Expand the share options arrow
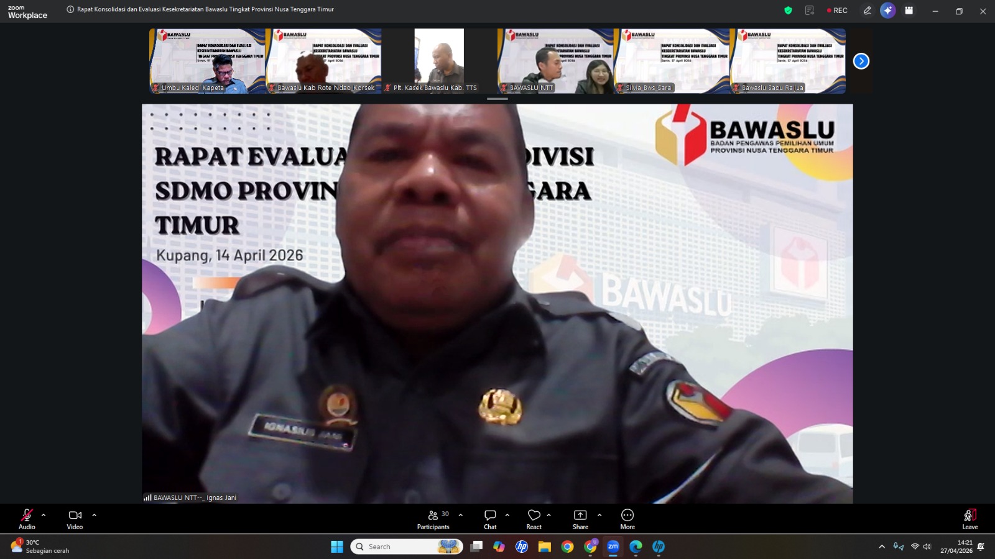Image resolution: width=995 pixels, height=559 pixels. 599,515
